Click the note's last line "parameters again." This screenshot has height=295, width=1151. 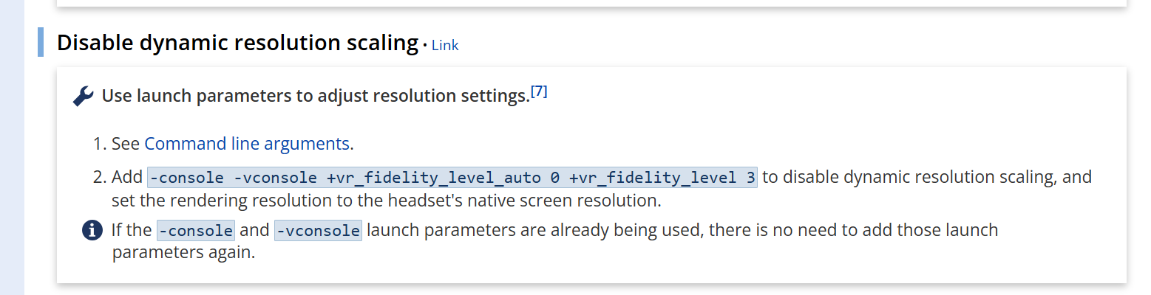[183, 252]
